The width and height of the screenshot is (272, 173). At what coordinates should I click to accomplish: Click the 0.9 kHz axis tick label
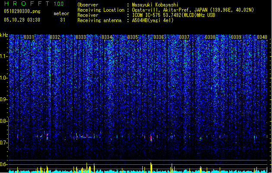tap(4, 99)
